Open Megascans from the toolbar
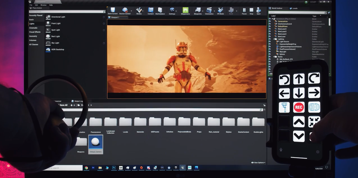The image size is (358, 178). point(186,11)
